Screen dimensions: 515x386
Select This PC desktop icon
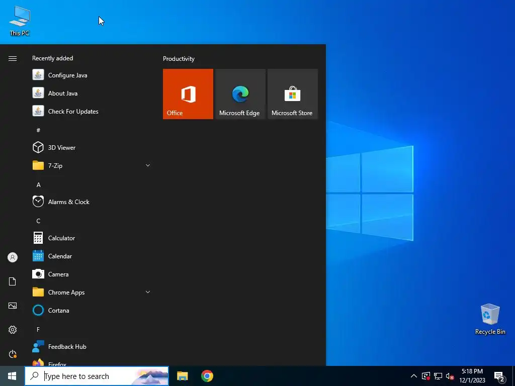click(x=20, y=21)
